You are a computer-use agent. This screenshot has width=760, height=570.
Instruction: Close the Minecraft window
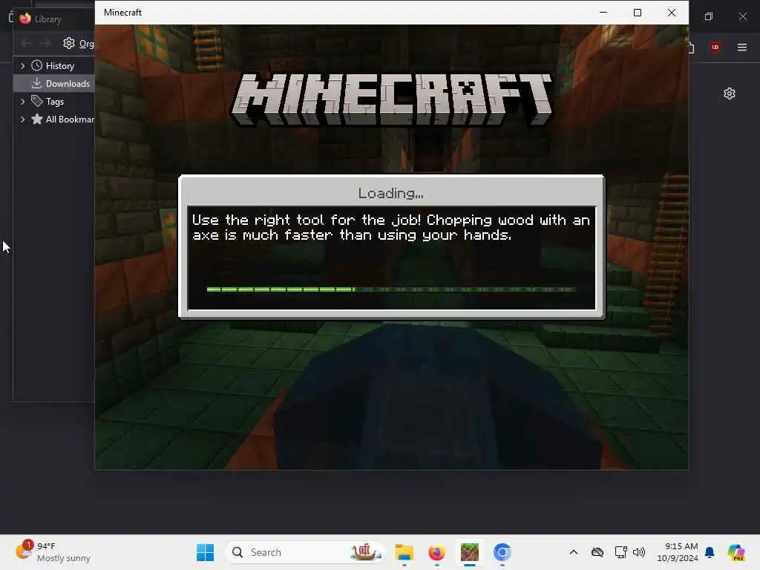[x=671, y=13]
